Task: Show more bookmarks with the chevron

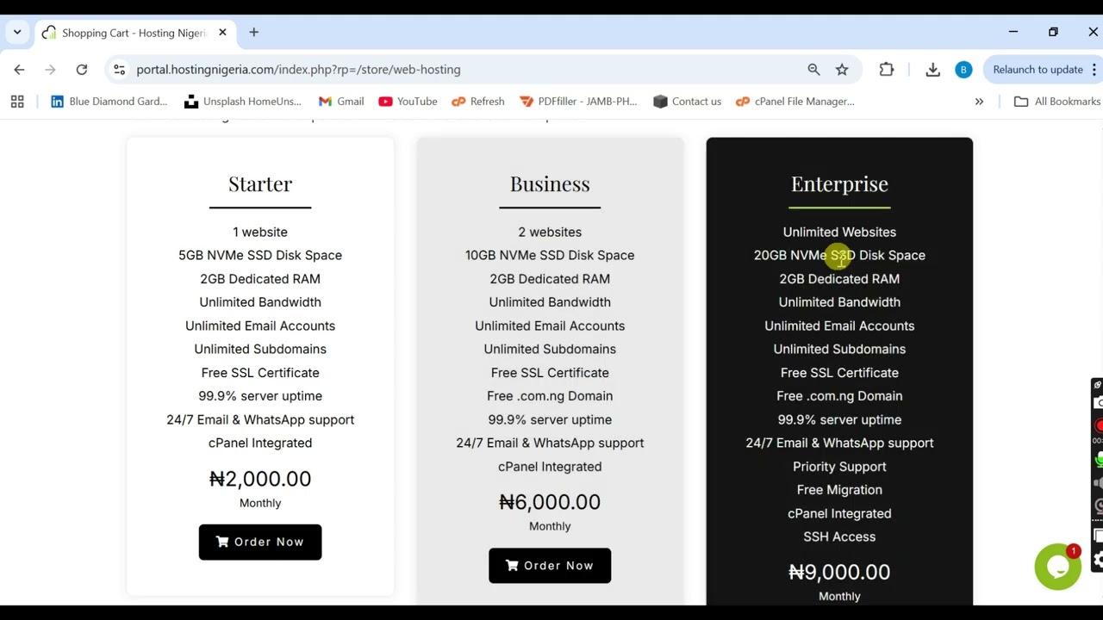Action: coord(979,102)
